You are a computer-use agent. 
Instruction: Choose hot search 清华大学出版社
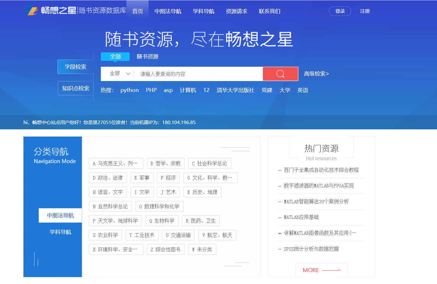pyautogui.click(x=235, y=90)
